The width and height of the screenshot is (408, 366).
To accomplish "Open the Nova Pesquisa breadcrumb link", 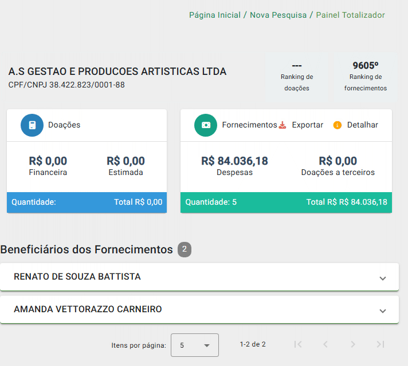I will (278, 15).
